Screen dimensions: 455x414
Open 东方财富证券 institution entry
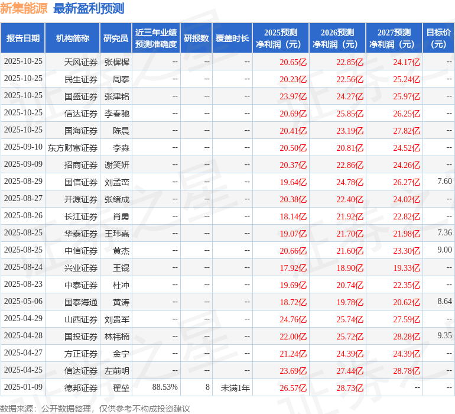(73, 148)
